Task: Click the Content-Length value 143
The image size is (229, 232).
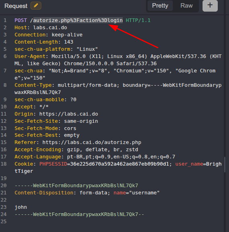Action: coord(69,42)
